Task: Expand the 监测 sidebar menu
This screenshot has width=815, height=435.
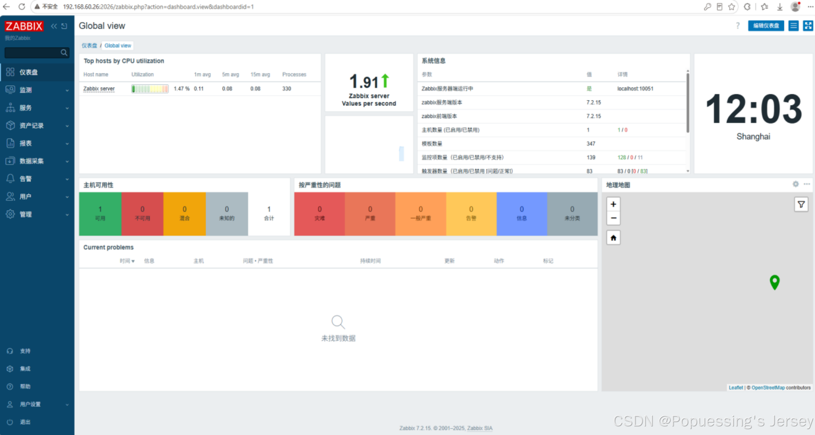Action: tap(37, 90)
